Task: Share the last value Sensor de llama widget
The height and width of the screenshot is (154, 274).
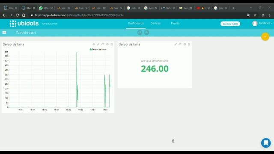Action: coord(180,44)
